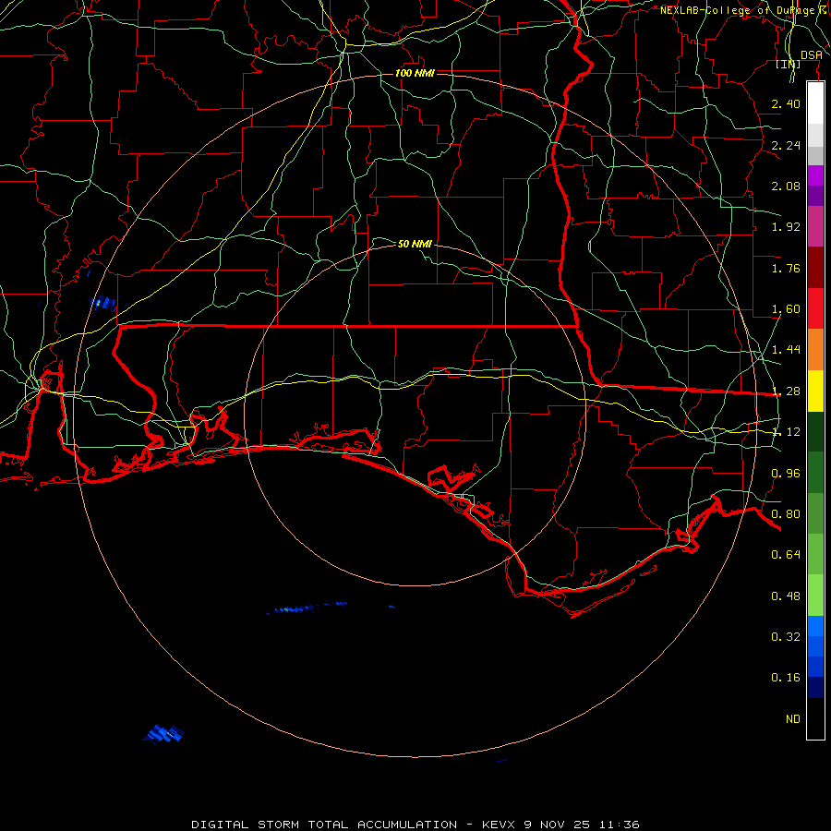The height and width of the screenshot is (831, 831).
Task: Select the yellow 1.28 legend swatch
Action: tap(815, 391)
